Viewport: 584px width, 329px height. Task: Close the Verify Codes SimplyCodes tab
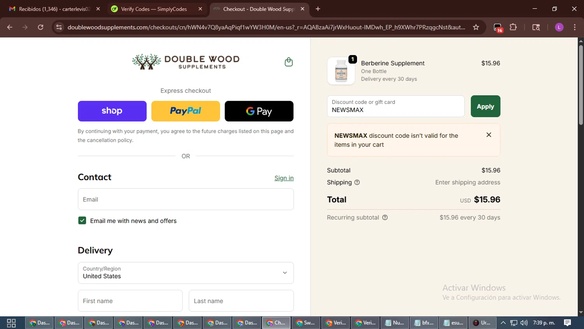200,9
